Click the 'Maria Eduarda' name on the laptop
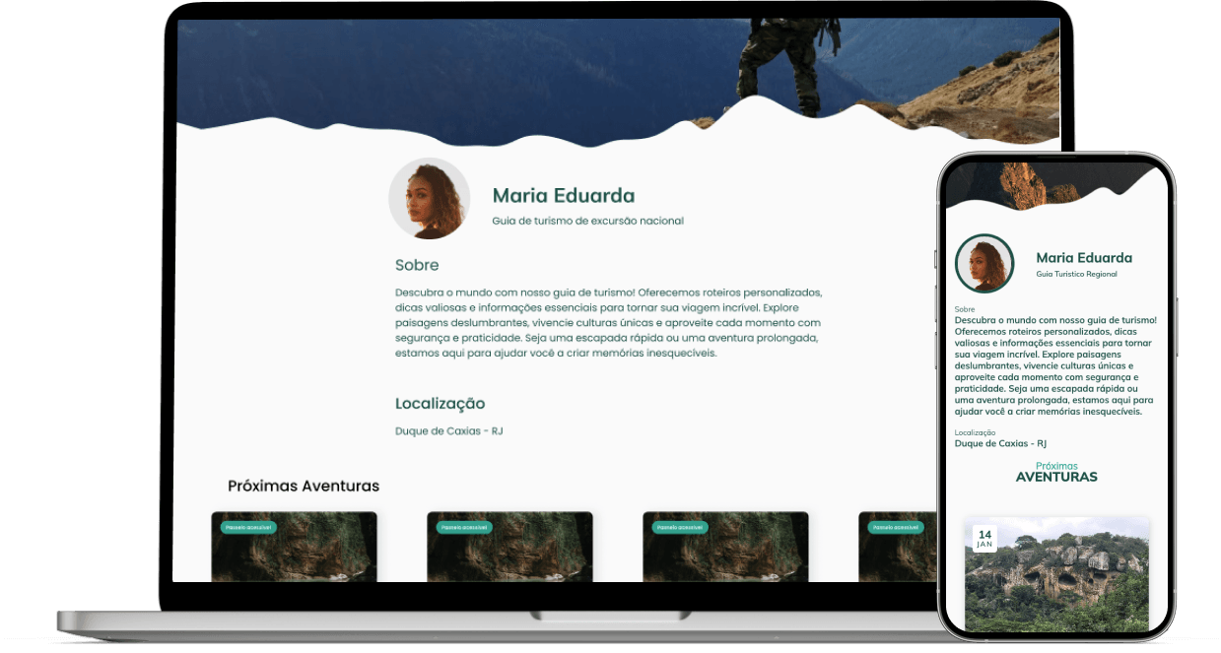 563,195
